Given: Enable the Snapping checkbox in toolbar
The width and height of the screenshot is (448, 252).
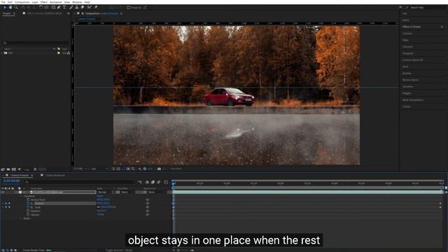Looking at the screenshot, I should (129, 8).
